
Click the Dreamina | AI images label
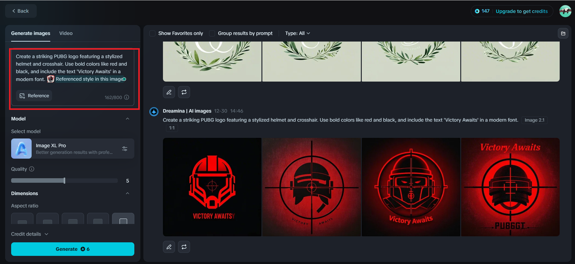coord(187,111)
